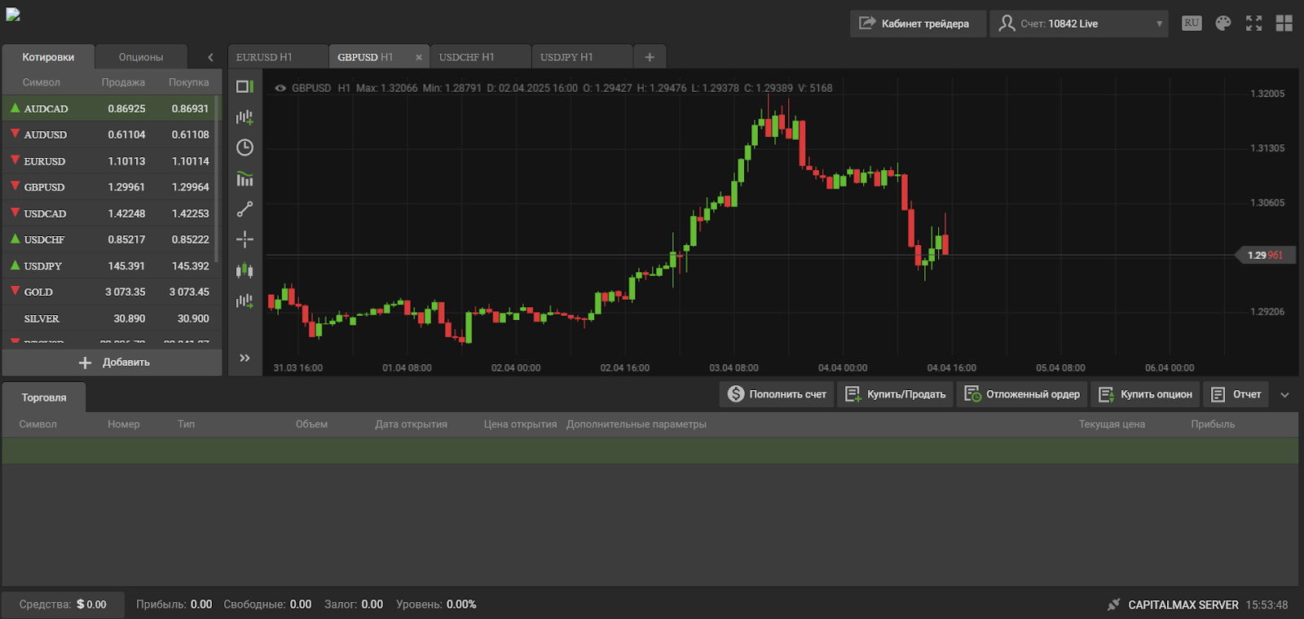Open the color theme palette icon
1304x619 pixels.
[x=1223, y=24]
